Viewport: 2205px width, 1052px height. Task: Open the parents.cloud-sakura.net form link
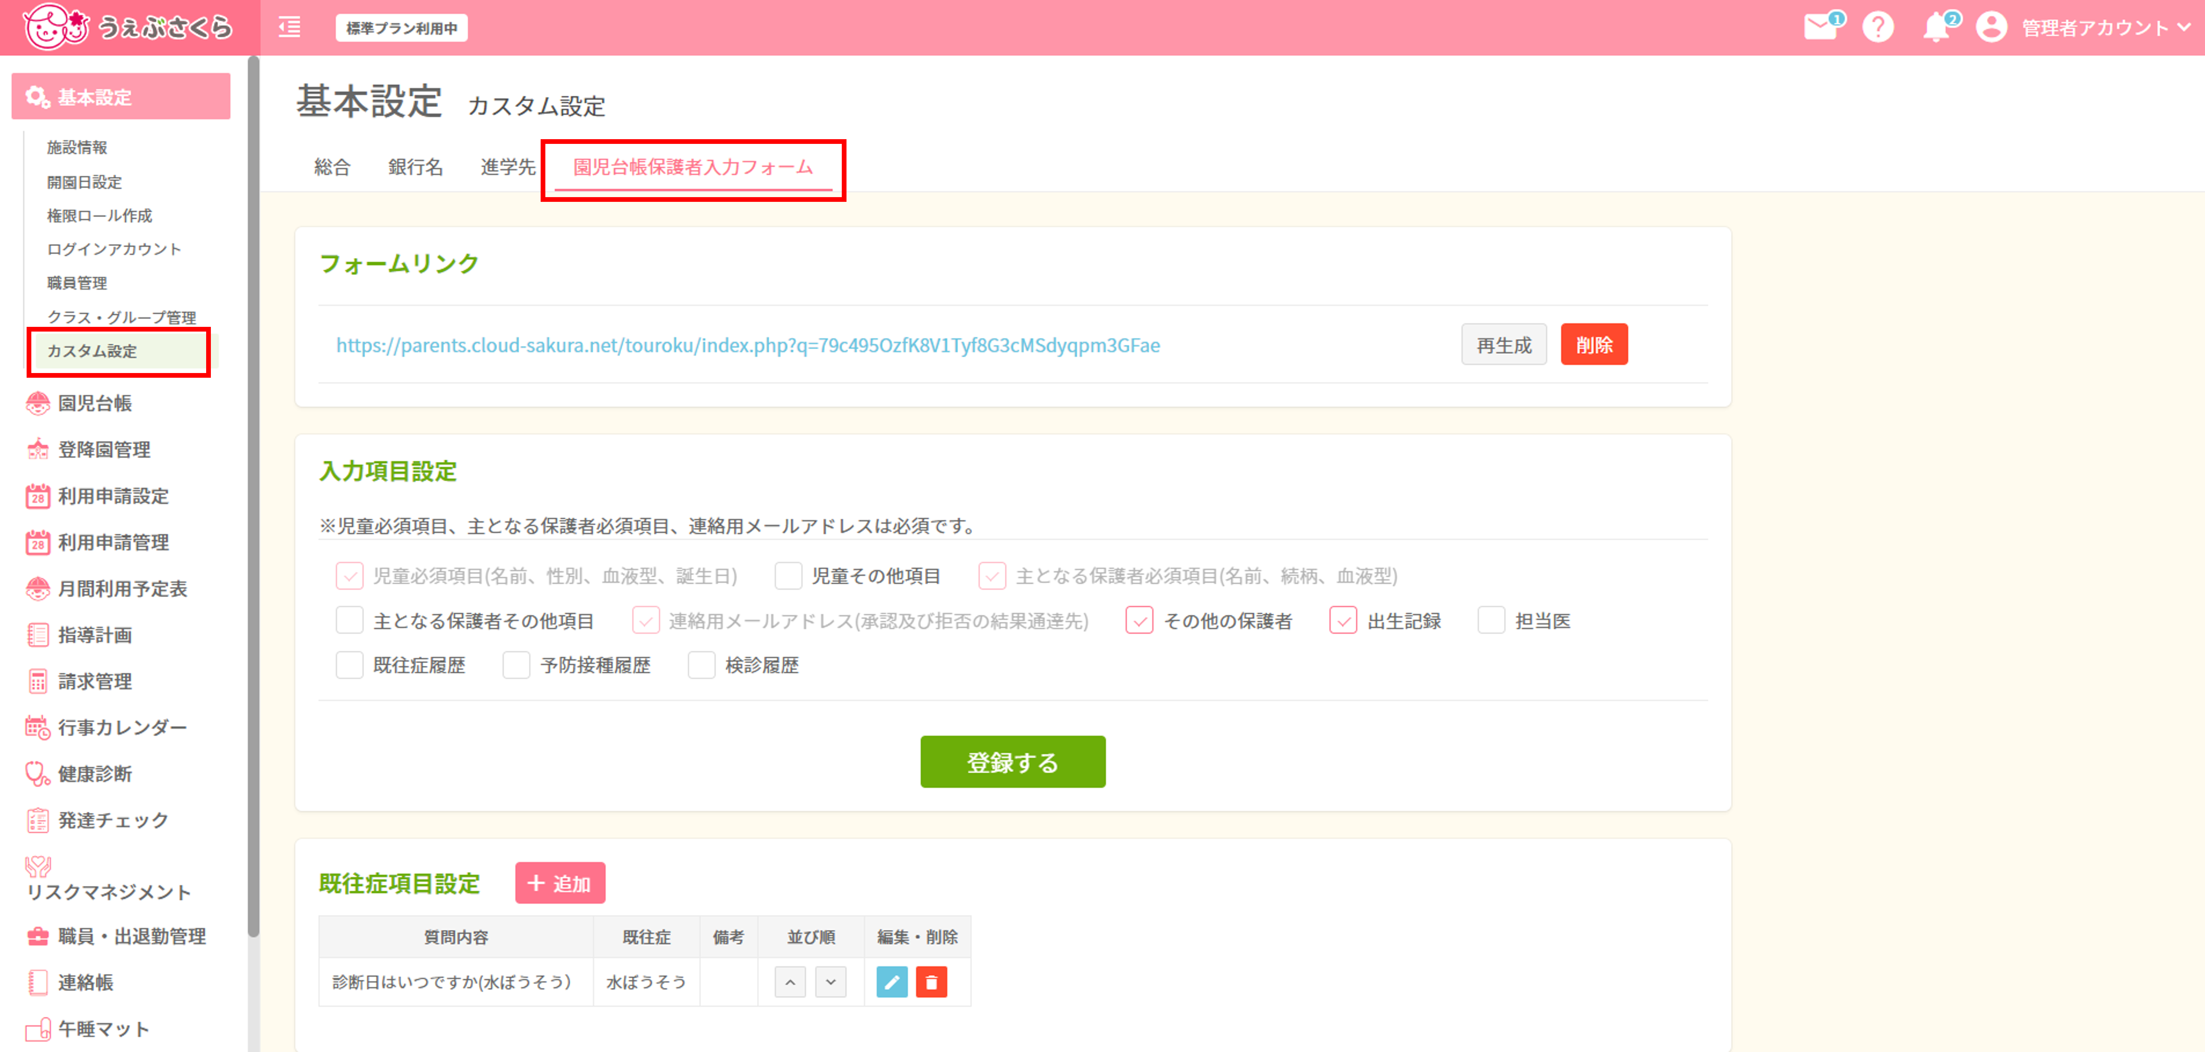tap(748, 345)
